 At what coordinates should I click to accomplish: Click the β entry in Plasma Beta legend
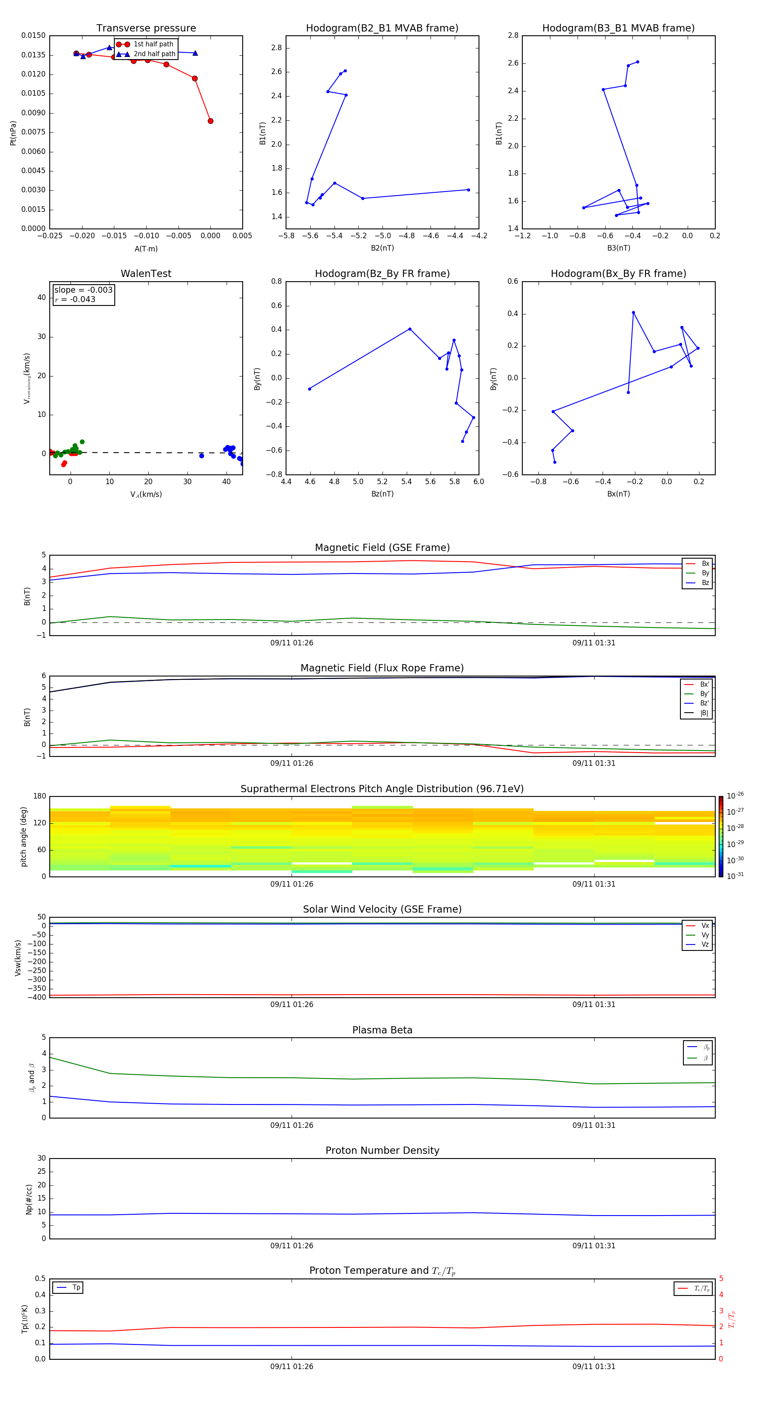[698, 1058]
